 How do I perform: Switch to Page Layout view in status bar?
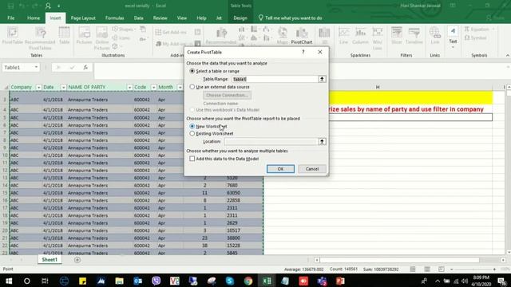(427, 269)
